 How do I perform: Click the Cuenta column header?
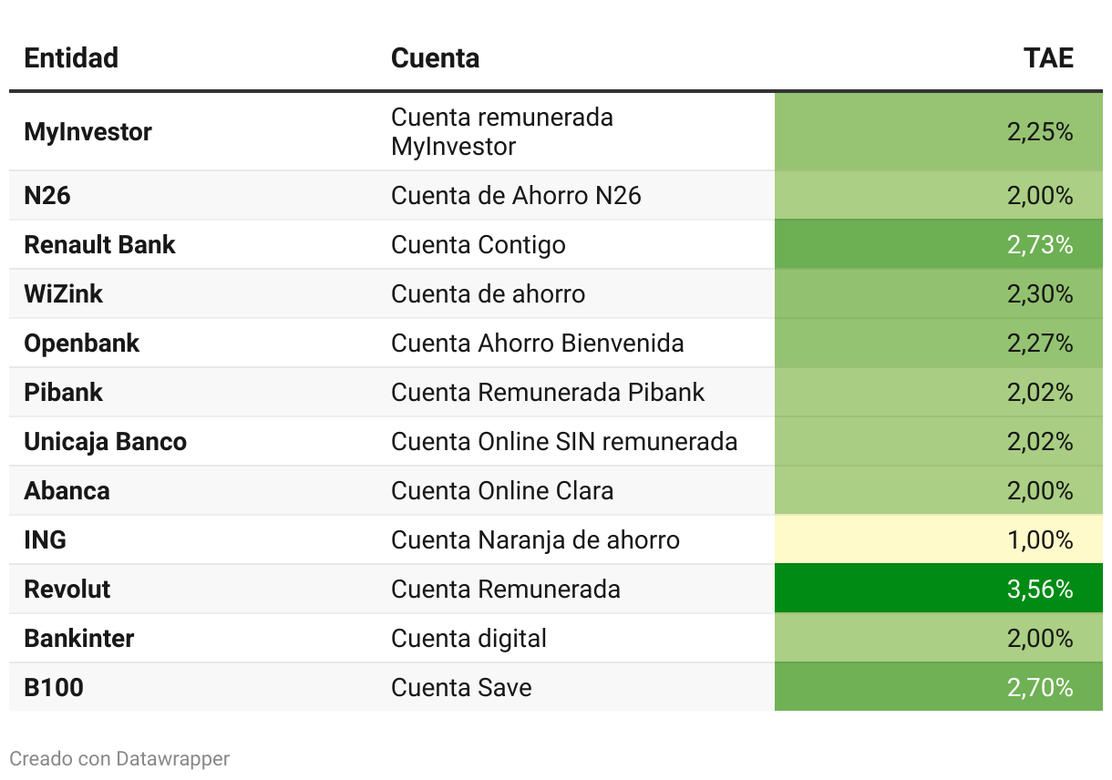435,58
